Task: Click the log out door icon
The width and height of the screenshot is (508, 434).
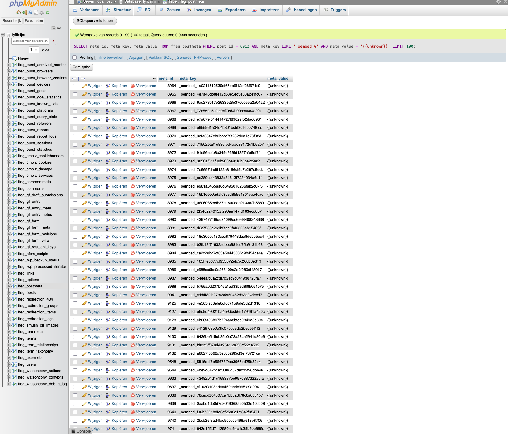Action: point(25,13)
